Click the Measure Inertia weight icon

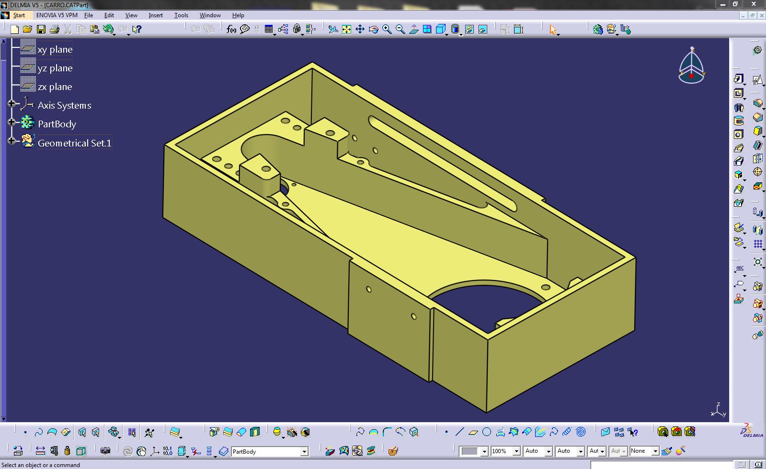[x=67, y=451]
